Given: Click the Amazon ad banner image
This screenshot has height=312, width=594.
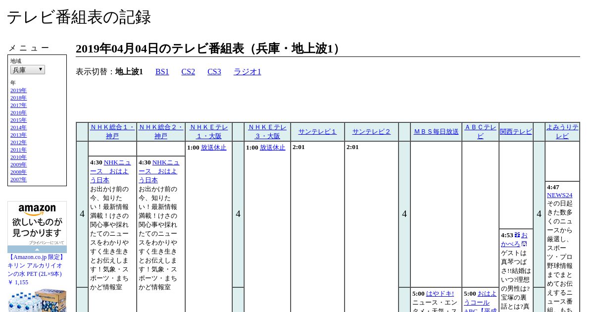Looking at the screenshot, I should pyautogui.click(x=37, y=223).
